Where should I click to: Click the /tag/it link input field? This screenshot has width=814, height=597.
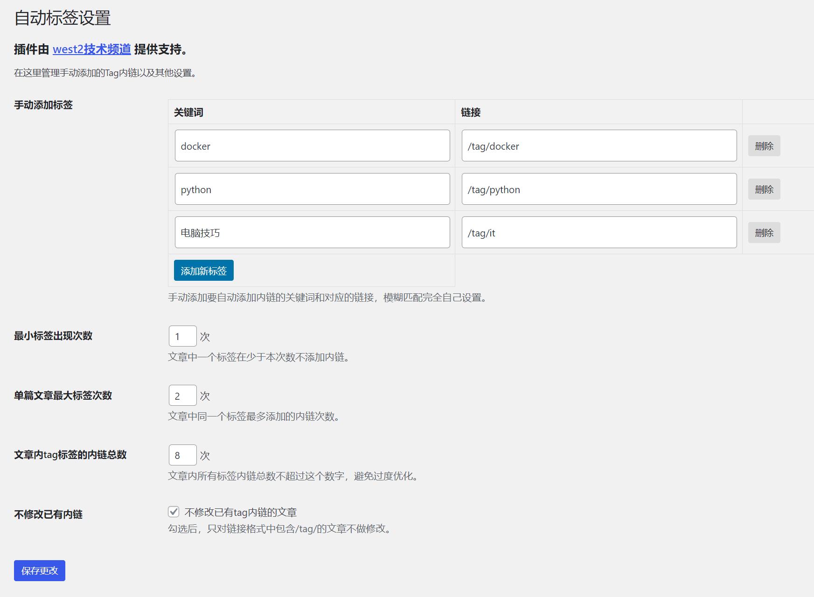pyautogui.click(x=599, y=232)
